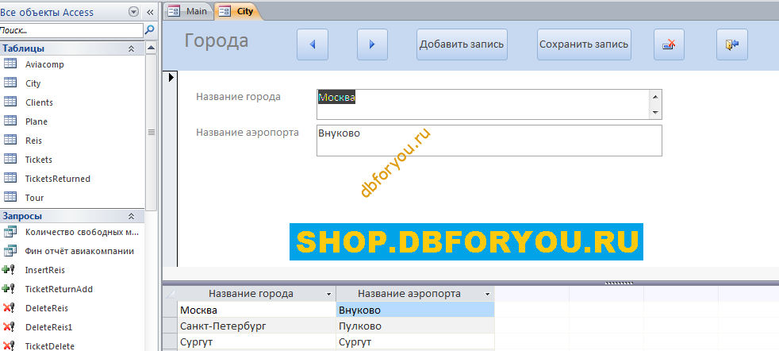Click the datasheet select-all corner cell
Image resolution: width=779 pixels, height=351 pixels.
coord(170,294)
